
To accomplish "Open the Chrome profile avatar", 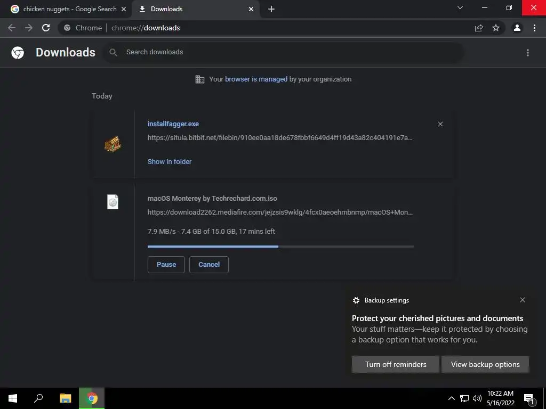I will [x=517, y=28].
